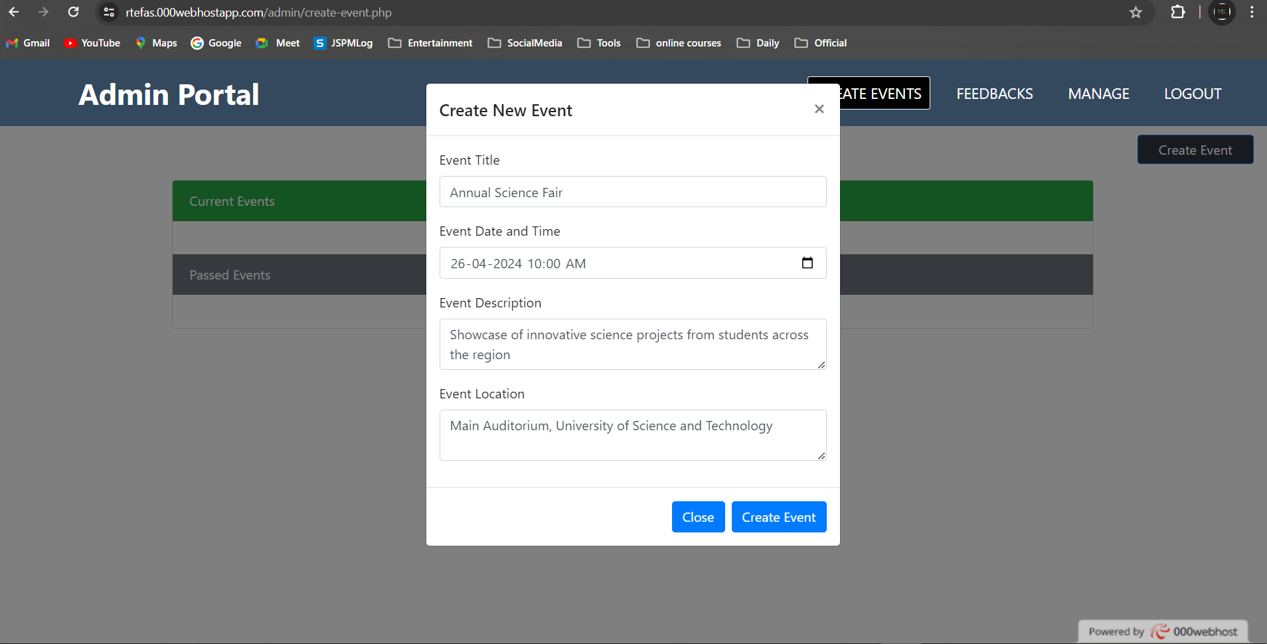Grab the Event Location resize handle
Screen dimensions: 1267x644
click(x=821, y=455)
